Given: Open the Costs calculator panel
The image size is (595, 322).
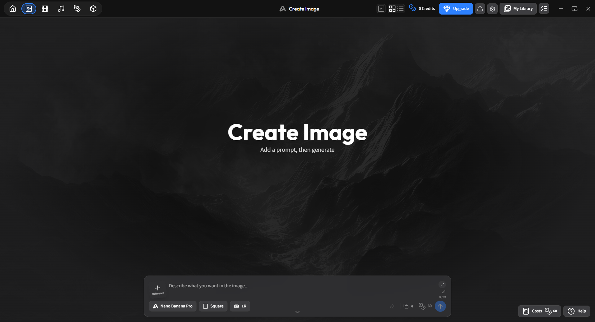Looking at the screenshot, I should coord(540,311).
